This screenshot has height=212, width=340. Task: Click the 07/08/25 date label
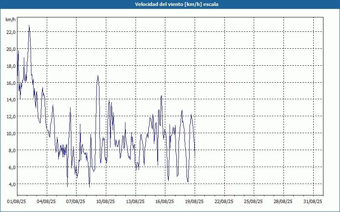tap(76, 201)
